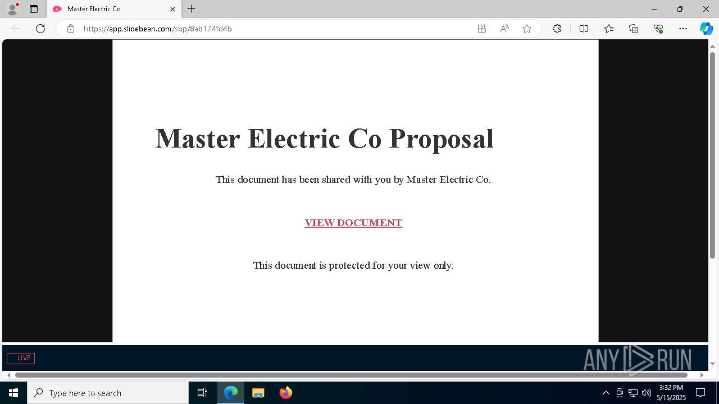The height and width of the screenshot is (404, 719).
Task: Open Microsoft Edge from the taskbar
Action: pos(231,393)
